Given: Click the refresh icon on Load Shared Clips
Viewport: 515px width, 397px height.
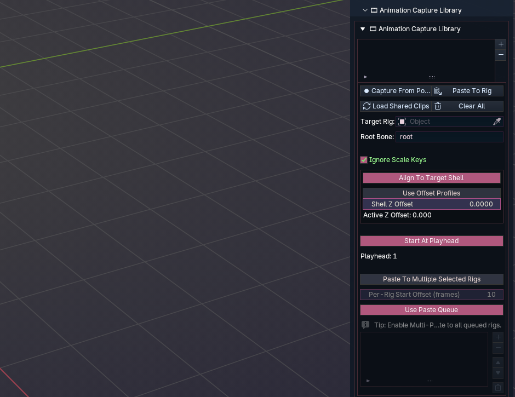Looking at the screenshot, I should pyautogui.click(x=366, y=106).
